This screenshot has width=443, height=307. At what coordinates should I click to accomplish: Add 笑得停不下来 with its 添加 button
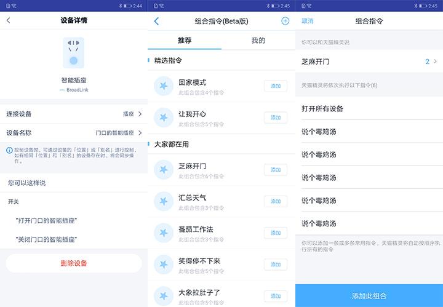(x=276, y=265)
